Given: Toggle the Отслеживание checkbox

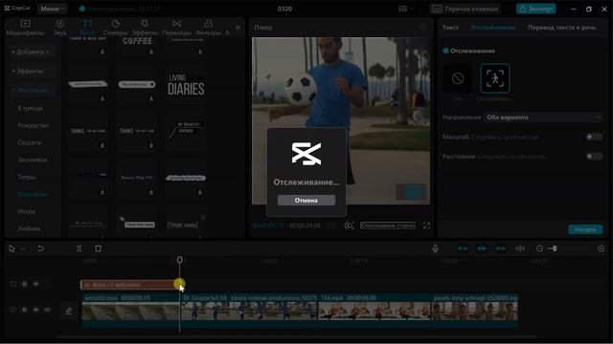Looking at the screenshot, I should [445, 51].
